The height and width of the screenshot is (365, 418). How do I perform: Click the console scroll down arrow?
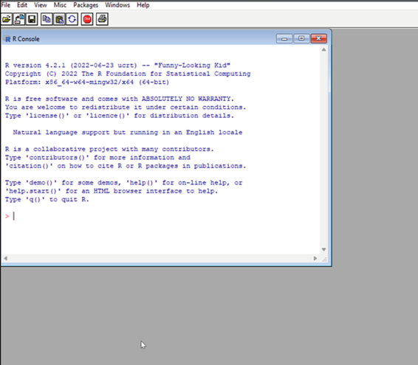tap(323, 249)
